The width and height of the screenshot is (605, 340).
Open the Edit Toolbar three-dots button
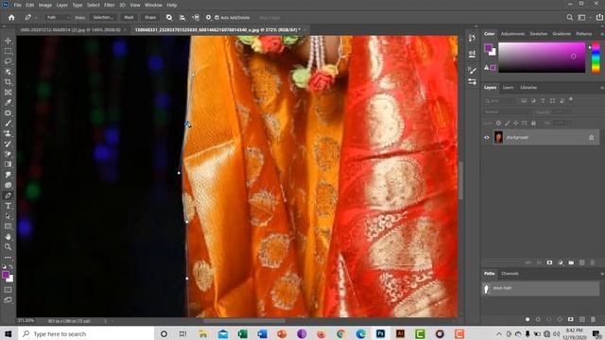8,257
